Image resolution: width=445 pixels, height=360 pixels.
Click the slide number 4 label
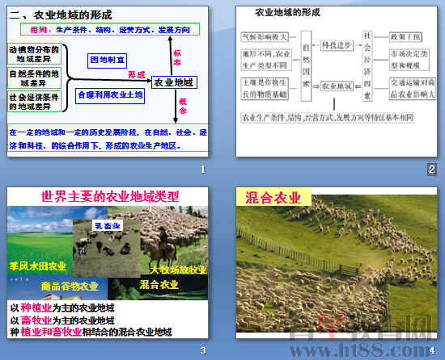pyautogui.click(x=432, y=350)
